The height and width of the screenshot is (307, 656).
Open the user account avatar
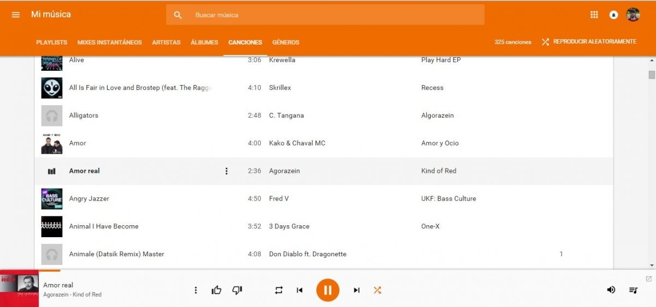click(x=633, y=15)
